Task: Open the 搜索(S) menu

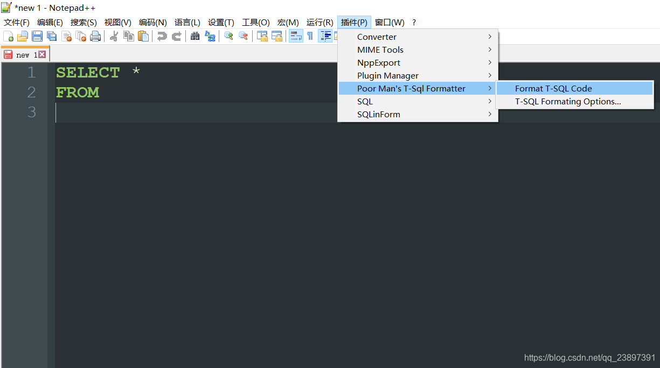Action: pyautogui.click(x=84, y=23)
